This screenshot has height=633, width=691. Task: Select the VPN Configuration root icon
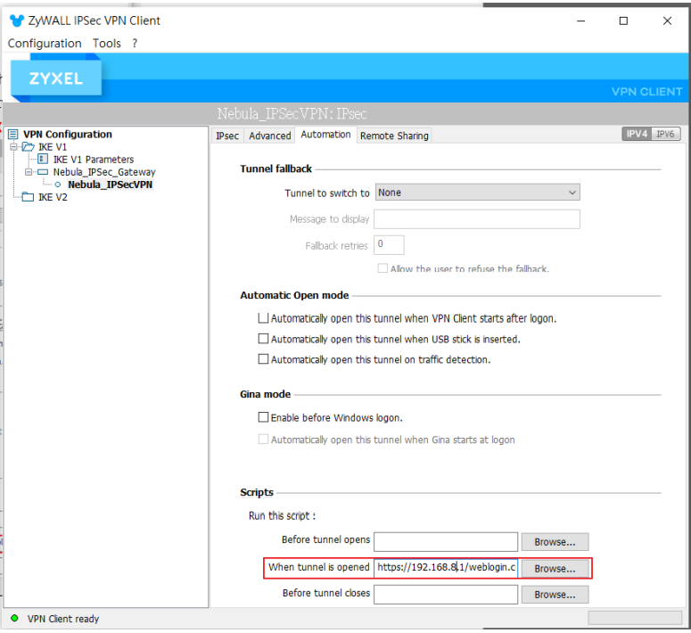click(x=12, y=135)
